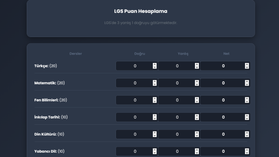This screenshot has height=157, width=279.
Task: Click the Fen Bilimleri Yanlış input field
Action: [179, 100]
